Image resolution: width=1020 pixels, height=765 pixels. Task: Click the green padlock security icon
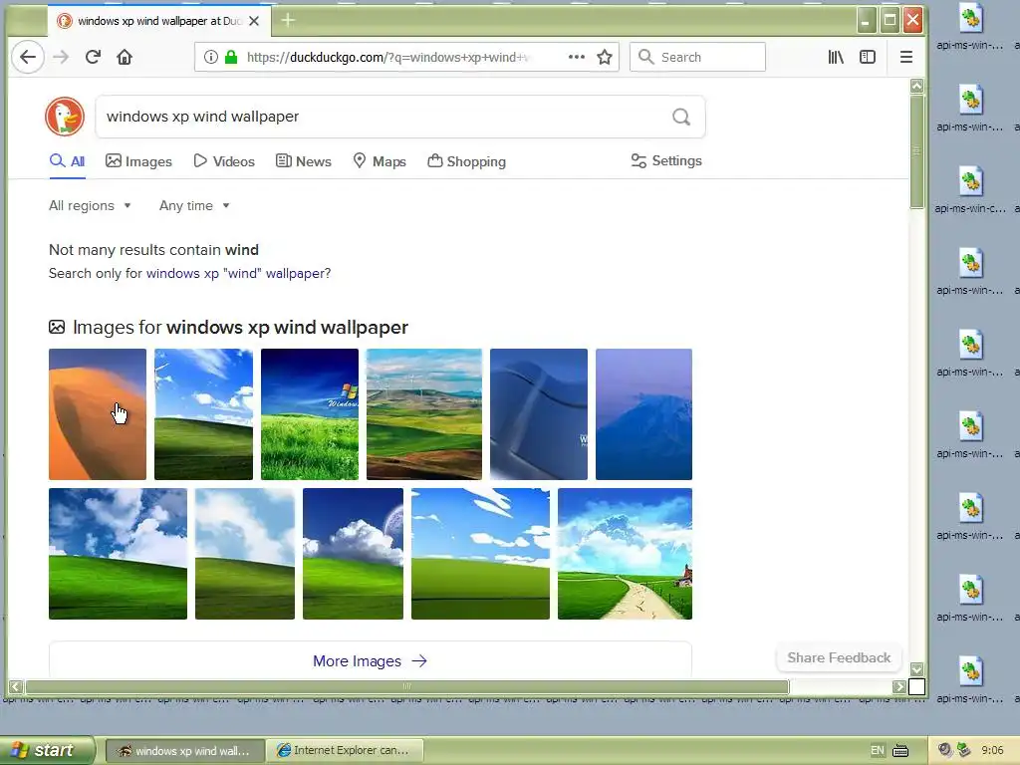tap(231, 57)
